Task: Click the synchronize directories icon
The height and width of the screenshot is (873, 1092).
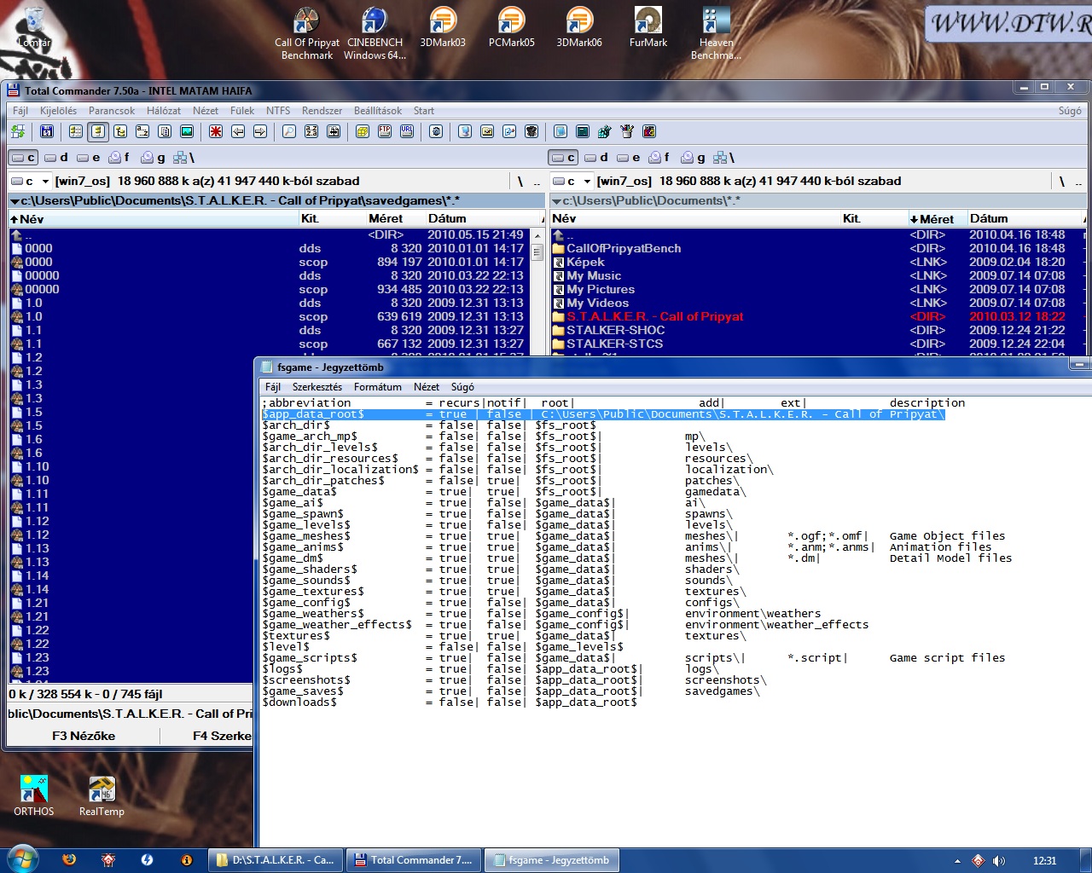Action: coord(334,131)
